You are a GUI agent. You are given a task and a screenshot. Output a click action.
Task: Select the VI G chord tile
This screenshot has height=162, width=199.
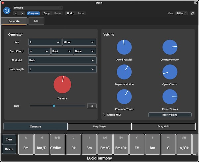[x=168, y=144]
